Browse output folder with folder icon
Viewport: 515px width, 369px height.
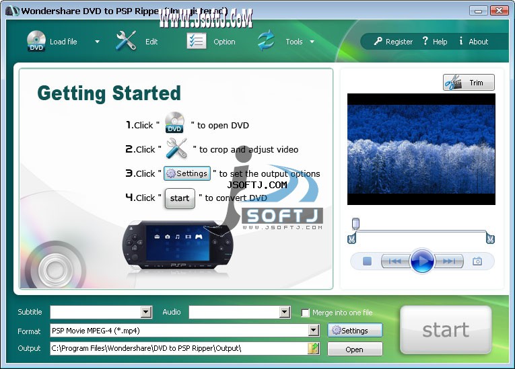coord(313,348)
